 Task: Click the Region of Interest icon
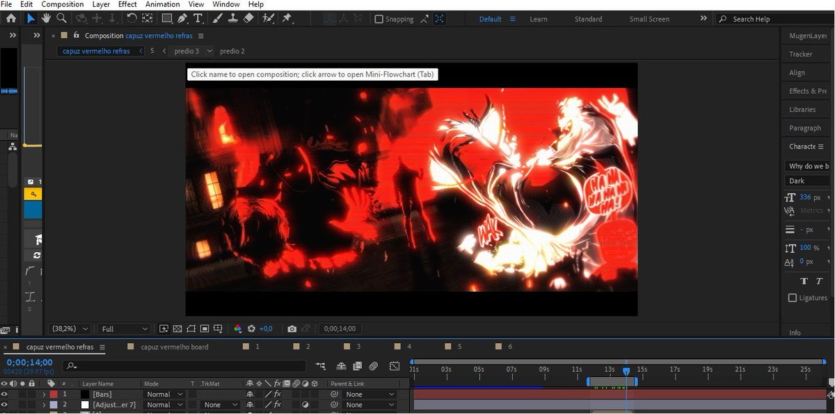pos(205,329)
